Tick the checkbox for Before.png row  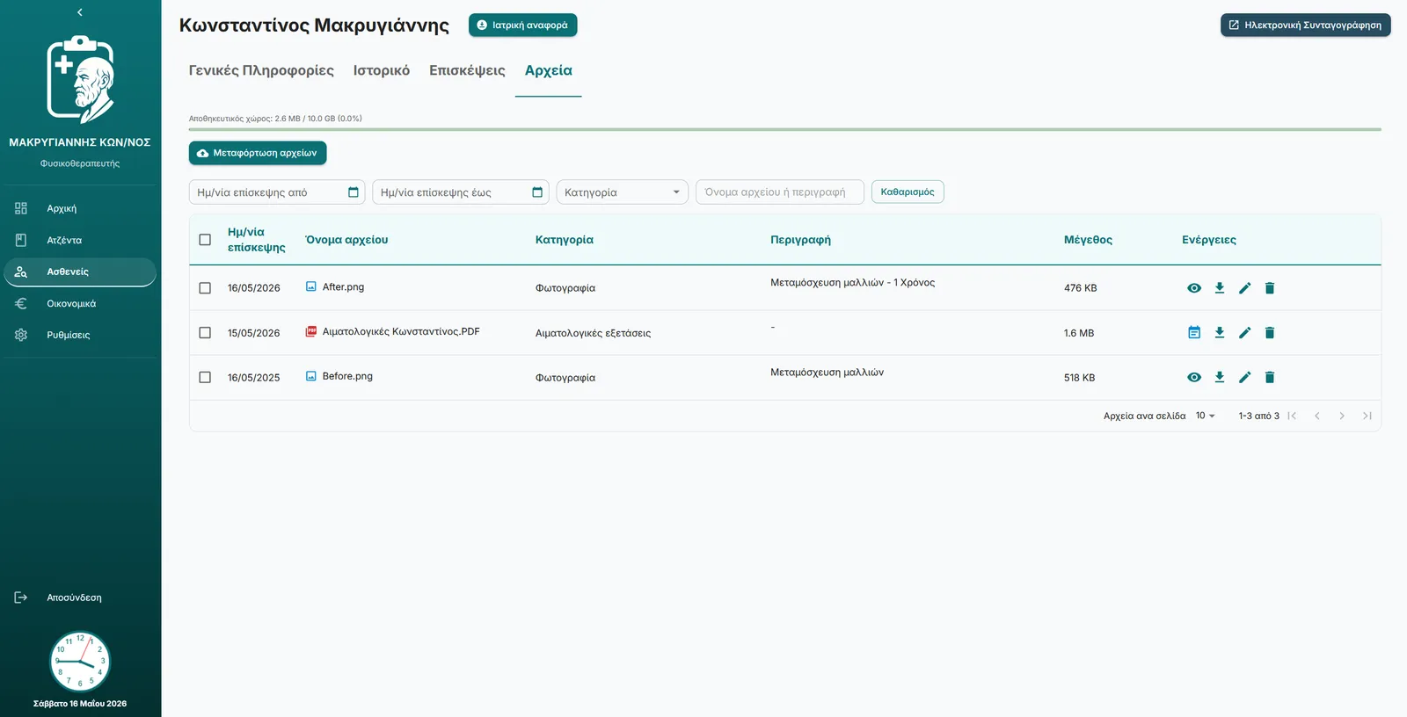click(205, 378)
